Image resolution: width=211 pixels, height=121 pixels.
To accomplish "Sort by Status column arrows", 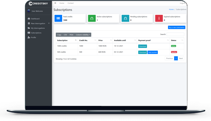I will (182, 40).
